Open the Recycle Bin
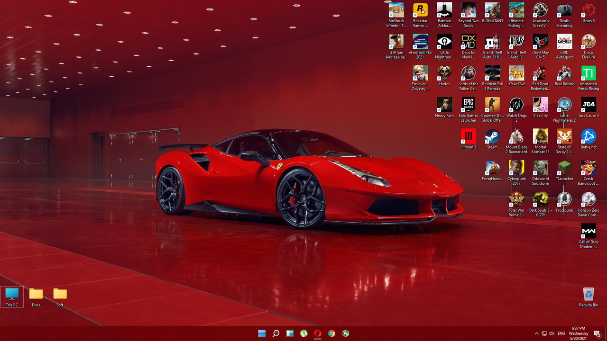The image size is (607, 341). pos(588,295)
